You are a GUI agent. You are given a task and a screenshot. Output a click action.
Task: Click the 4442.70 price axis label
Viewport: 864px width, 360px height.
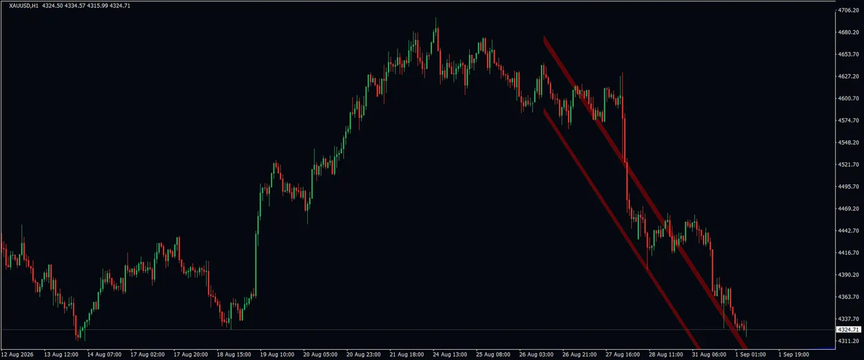click(x=848, y=231)
